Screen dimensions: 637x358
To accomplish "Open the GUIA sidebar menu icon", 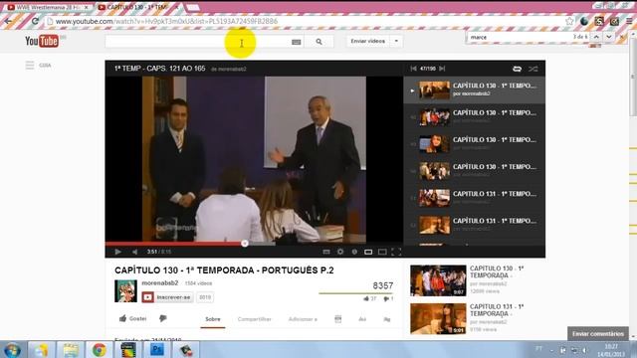I will point(30,65).
